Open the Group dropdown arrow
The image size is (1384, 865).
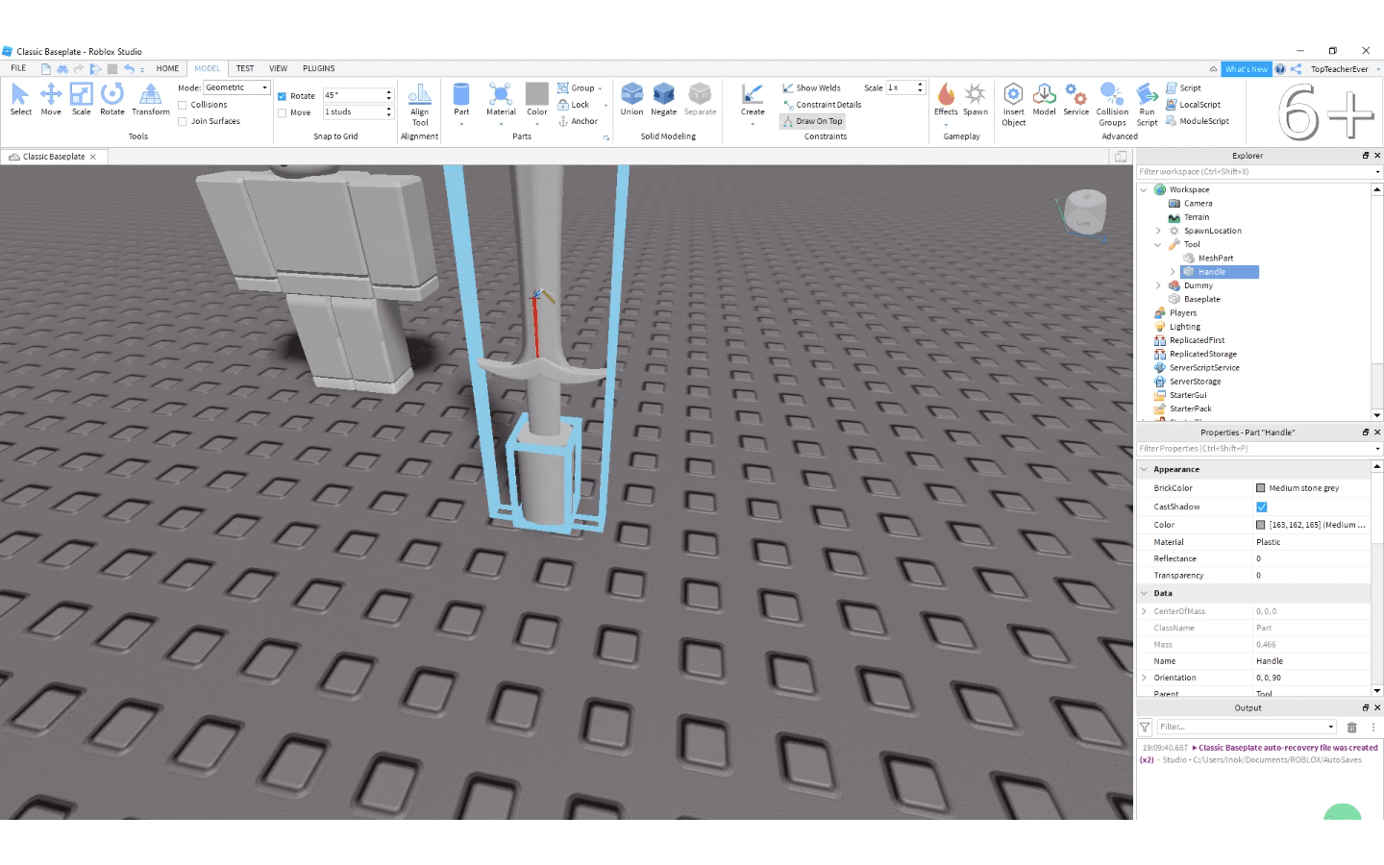point(601,88)
